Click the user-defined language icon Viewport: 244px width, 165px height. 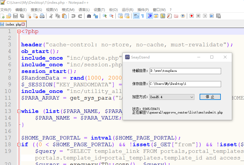(156, 16)
